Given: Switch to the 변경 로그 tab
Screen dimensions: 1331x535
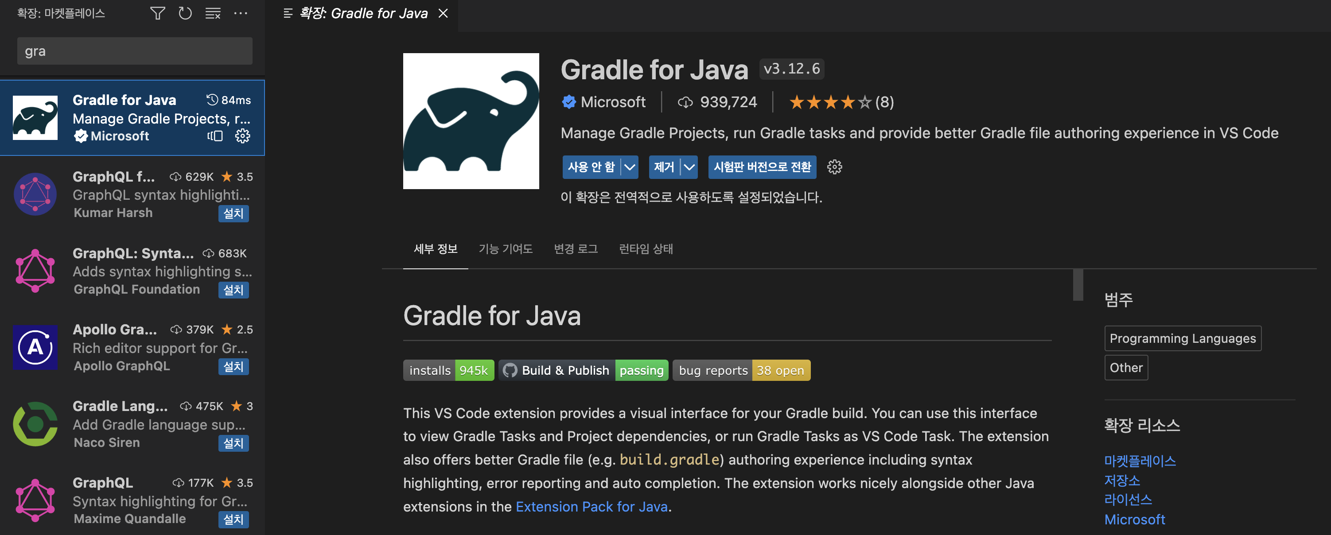Looking at the screenshot, I should click(x=576, y=249).
